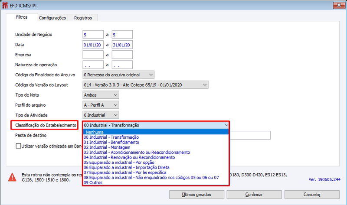
Task: Open the Tipo de Nota dropdown
Action: pyautogui.click(x=101, y=95)
